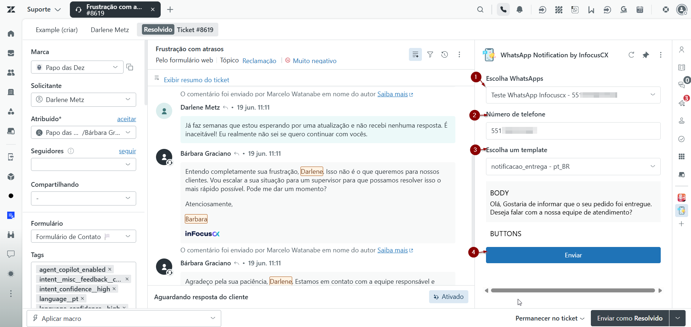Open the Compartilhando dropdown
This screenshot has width=691, height=327.
coord(84,198)
